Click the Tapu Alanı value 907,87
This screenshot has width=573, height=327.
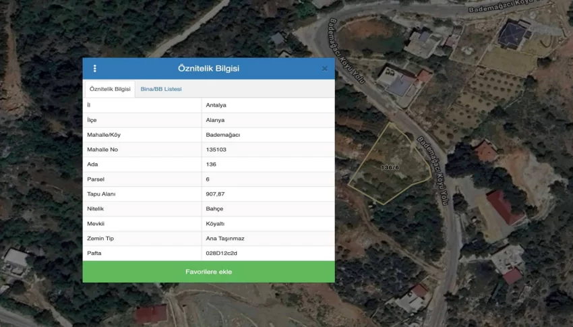pyautogui.click(x=215, y=194)
